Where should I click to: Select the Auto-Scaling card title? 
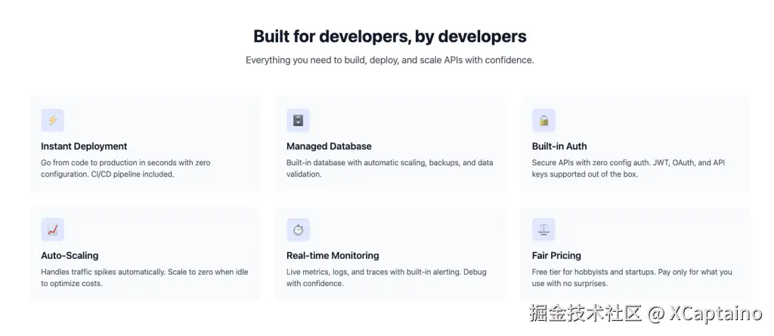(70, 255)
